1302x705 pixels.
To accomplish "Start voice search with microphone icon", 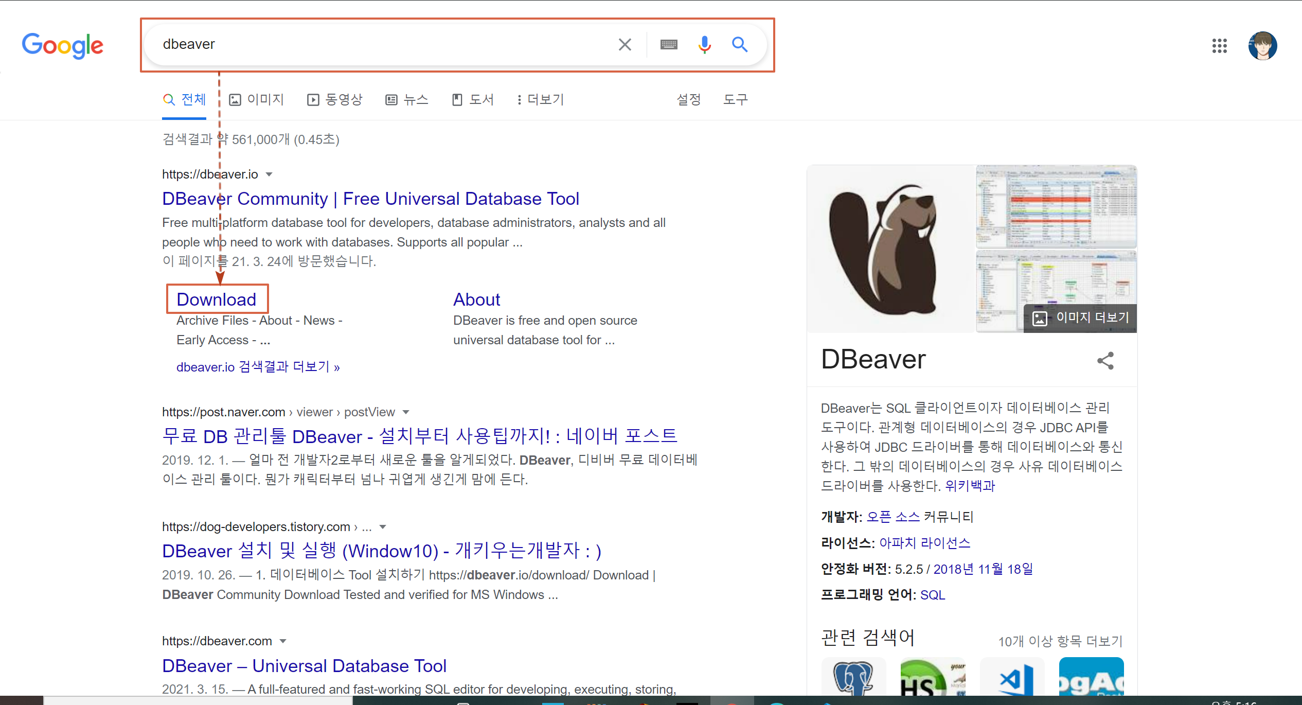I will coord(704,45).
